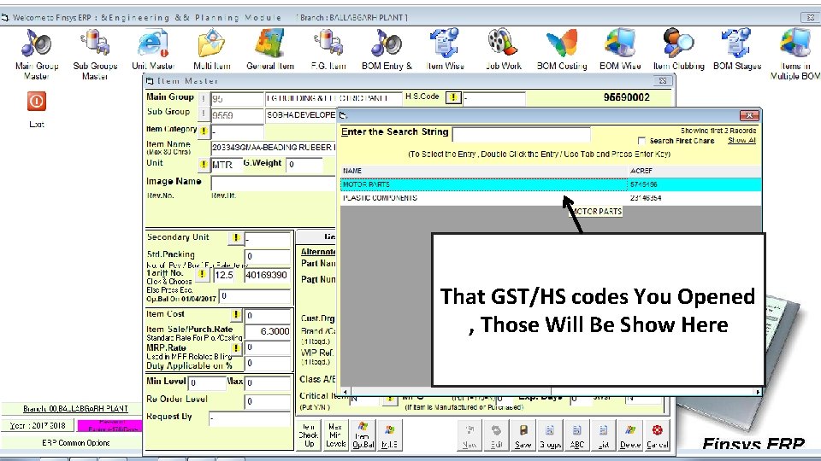Click the M.I.S button
The image size is (821, 461).
pos(389,435)
